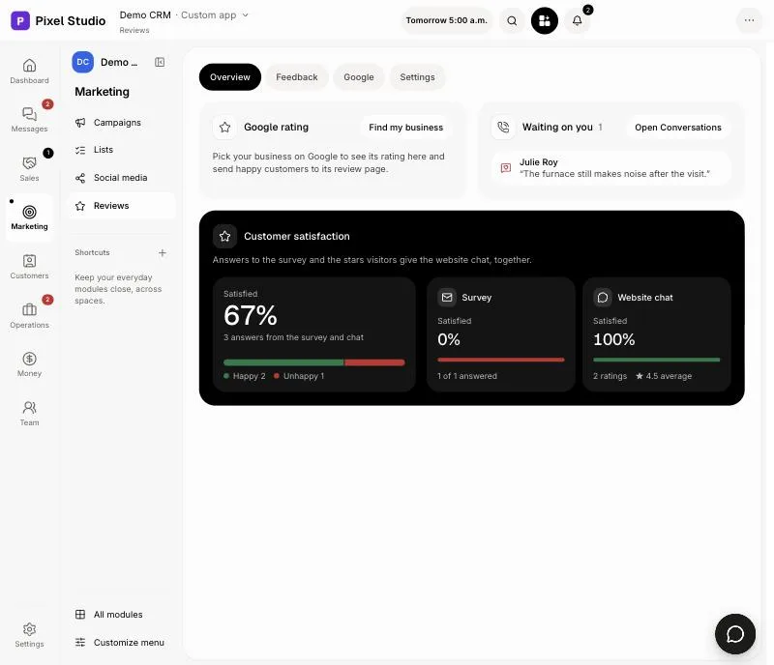The width and height of the screenshot is (774, 665).
Task: Click the Website chat bubble icon
Action: tap(603, 298)
